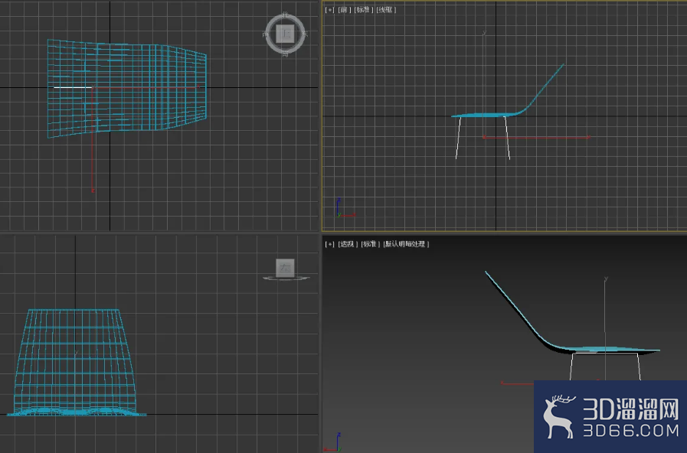687x453 pixels.
Task: Click the 南 compass label on the ViewCube
Action: 285,54
